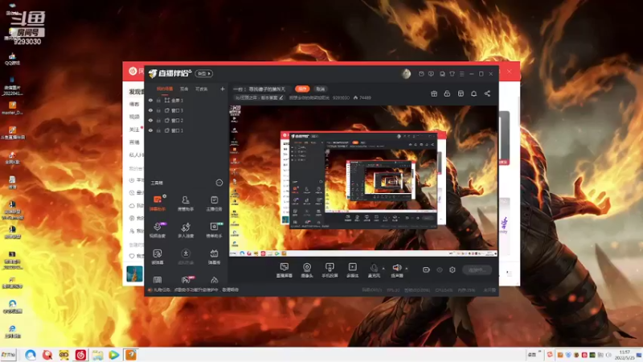This screenshot has width=643, height=362.
Task: Toggle the lock on the 窗口2 source
Action: click(158, 120)
